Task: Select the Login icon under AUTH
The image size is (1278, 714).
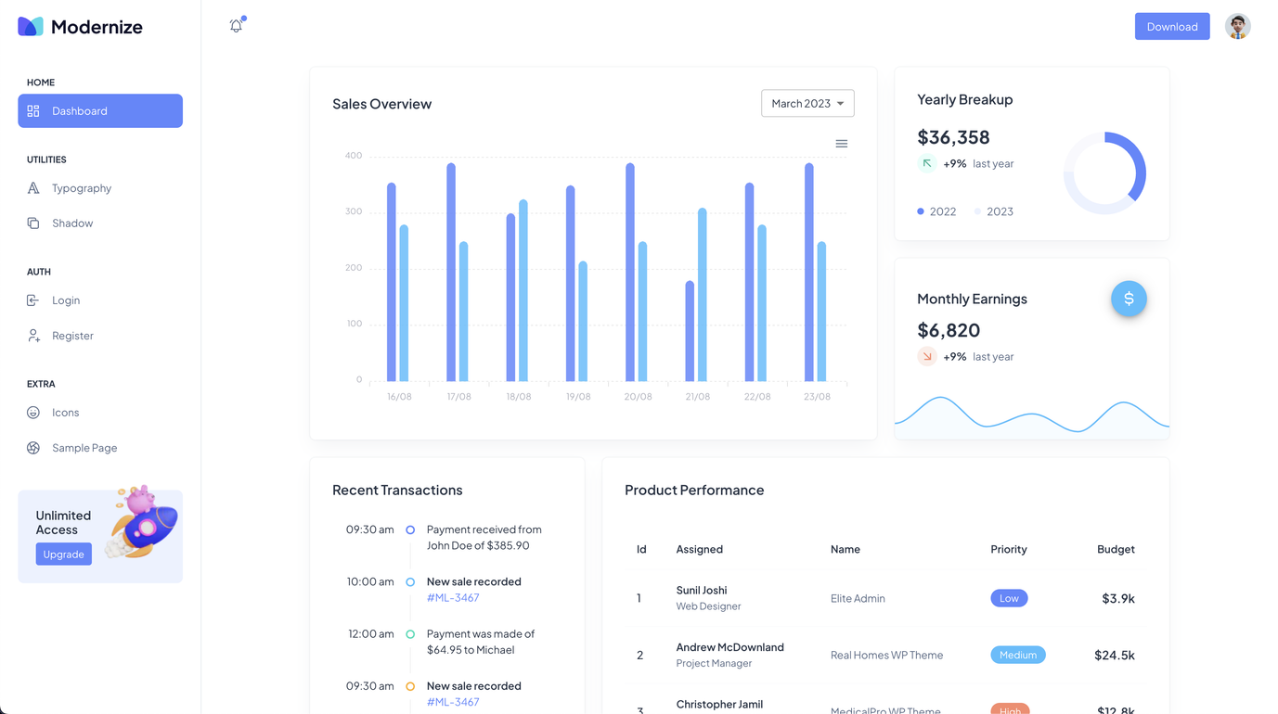Action: pyautogui.click(x=32, y=300)
